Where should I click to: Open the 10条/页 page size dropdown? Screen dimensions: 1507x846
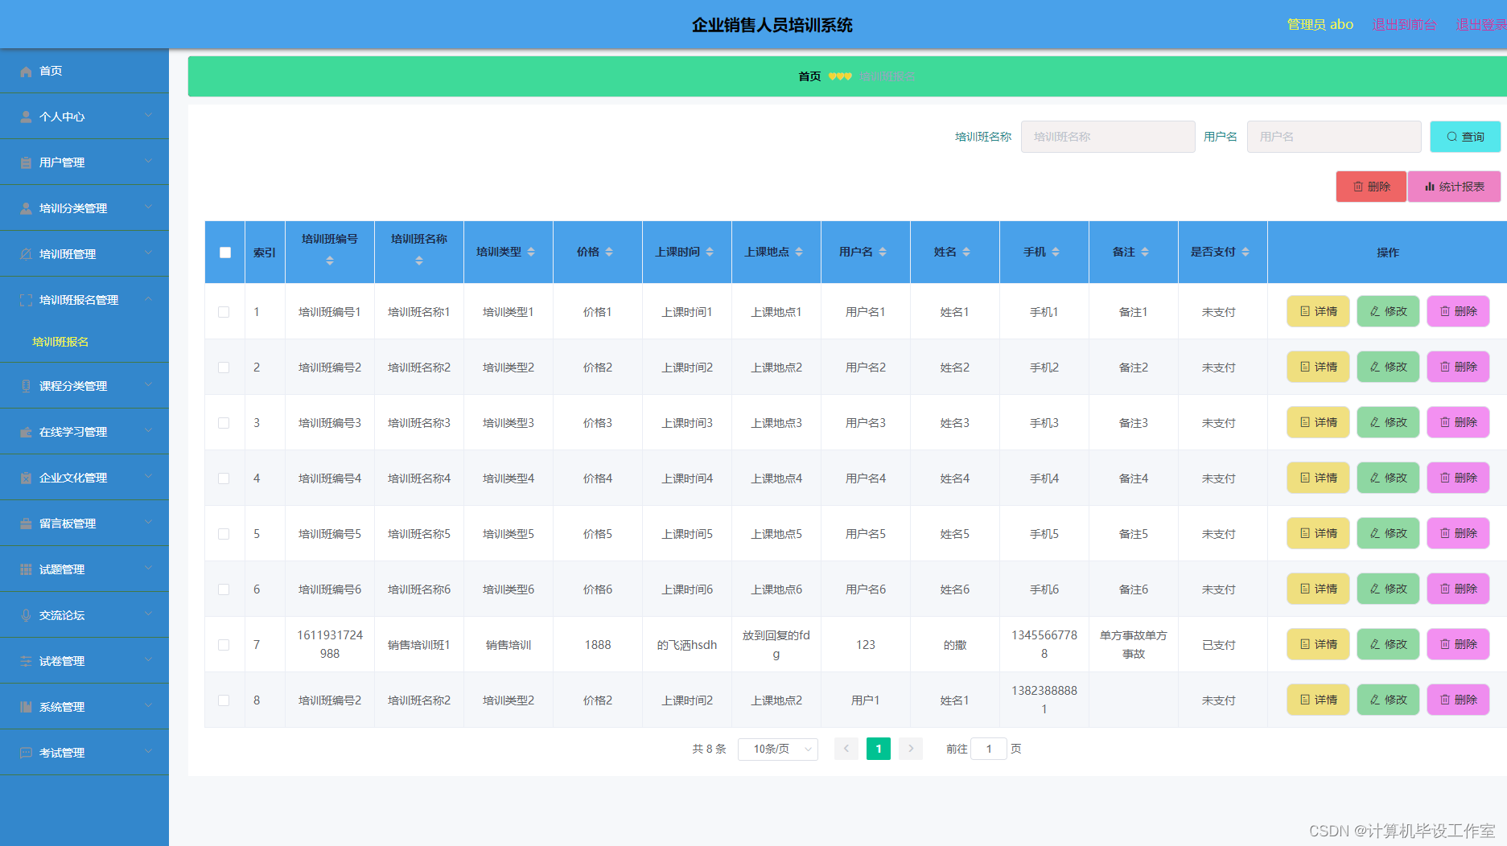pos(778,749)
